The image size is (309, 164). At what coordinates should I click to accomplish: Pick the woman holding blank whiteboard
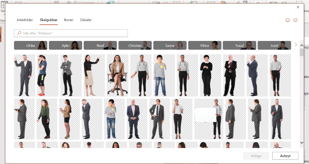point(209,119)
